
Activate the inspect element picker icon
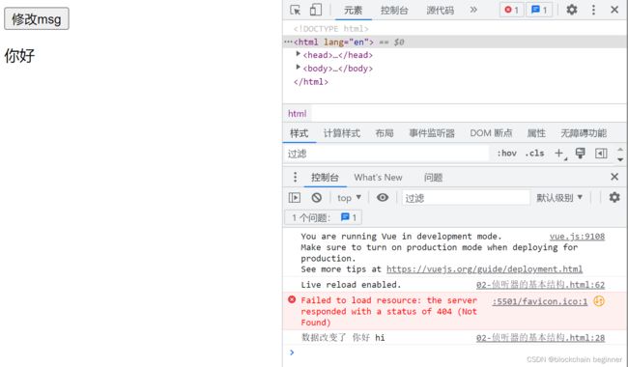coord(296,10)
